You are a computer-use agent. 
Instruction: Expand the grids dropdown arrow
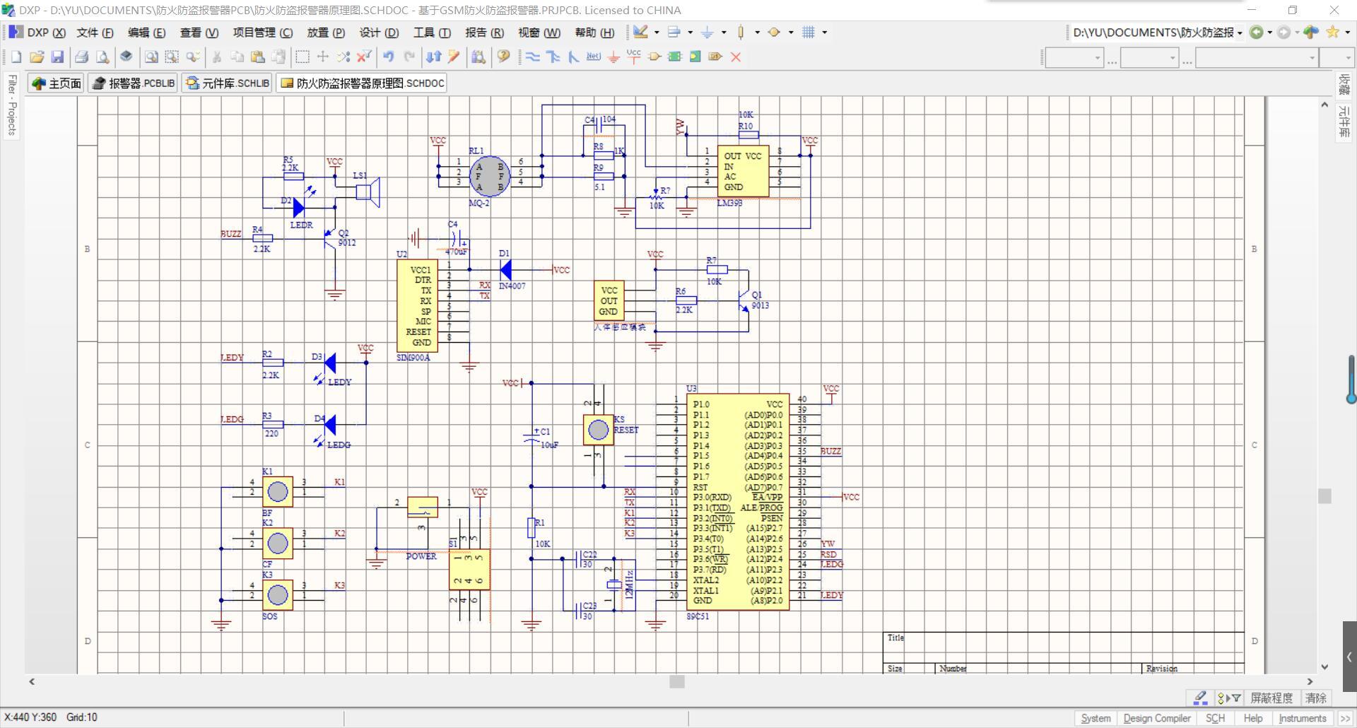click(x=824, y=32)
